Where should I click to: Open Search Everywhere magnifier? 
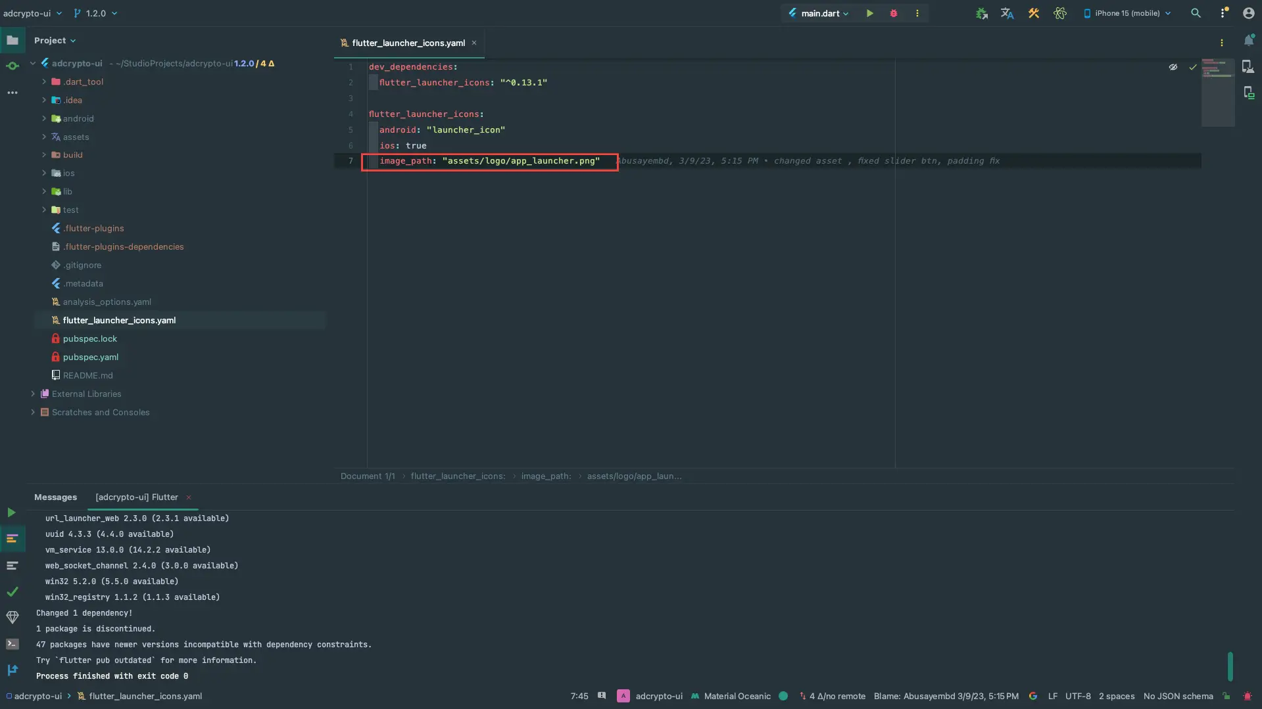pos(1196,13)
